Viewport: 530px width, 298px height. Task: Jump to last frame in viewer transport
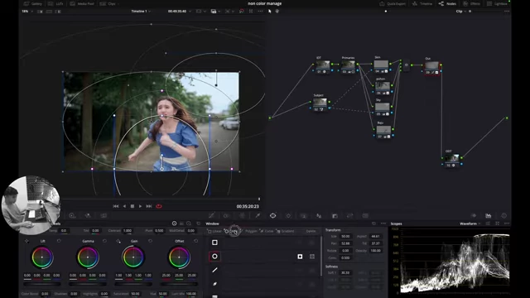pyautogui.click(x=149, y=206)
